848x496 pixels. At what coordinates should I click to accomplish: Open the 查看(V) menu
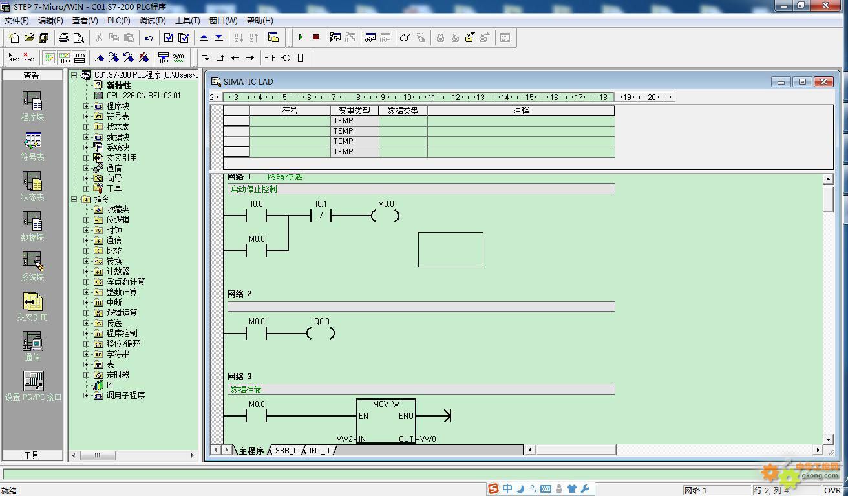tap(85, 20)
